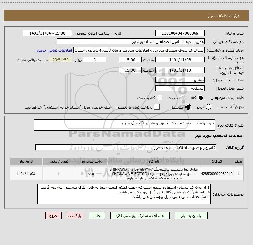Click the delivery province field بوشهر
The width and height of the screenshot is (253, 245).
tap(180, 80)
